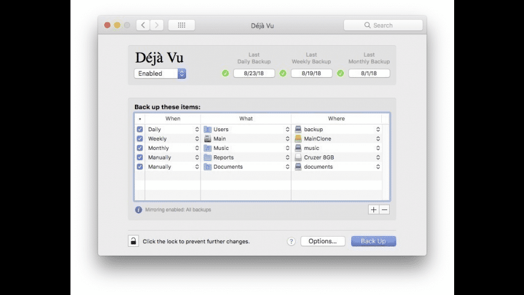
Task: Click the last weekly backup date 8/19/18
Action: click(x=311, y=73)
